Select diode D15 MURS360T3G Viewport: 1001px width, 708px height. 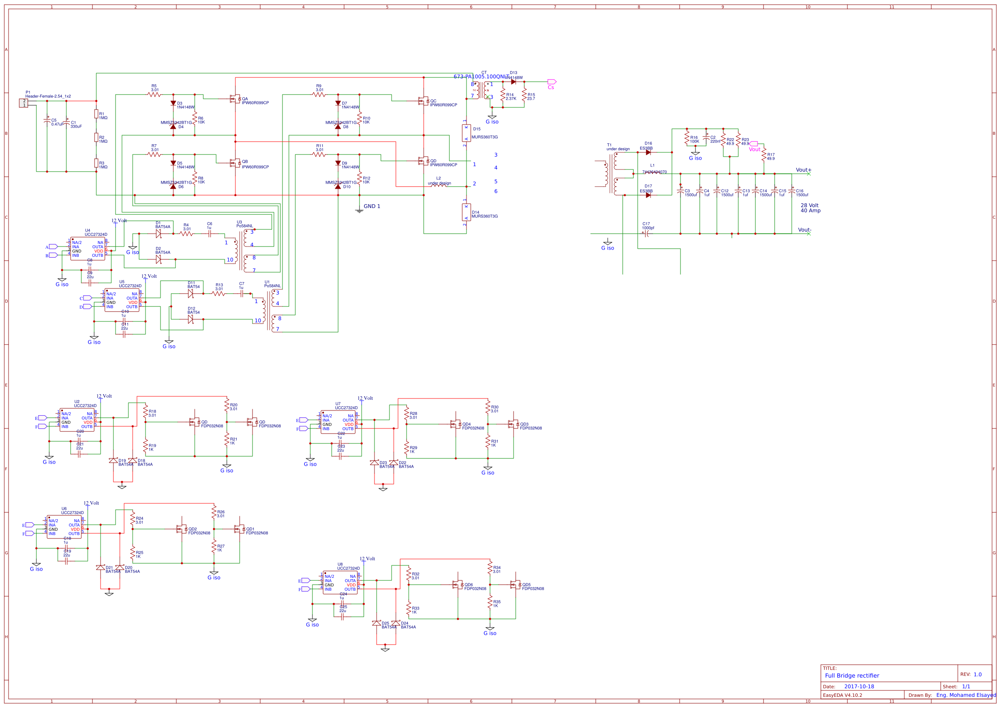click(466, 133)
